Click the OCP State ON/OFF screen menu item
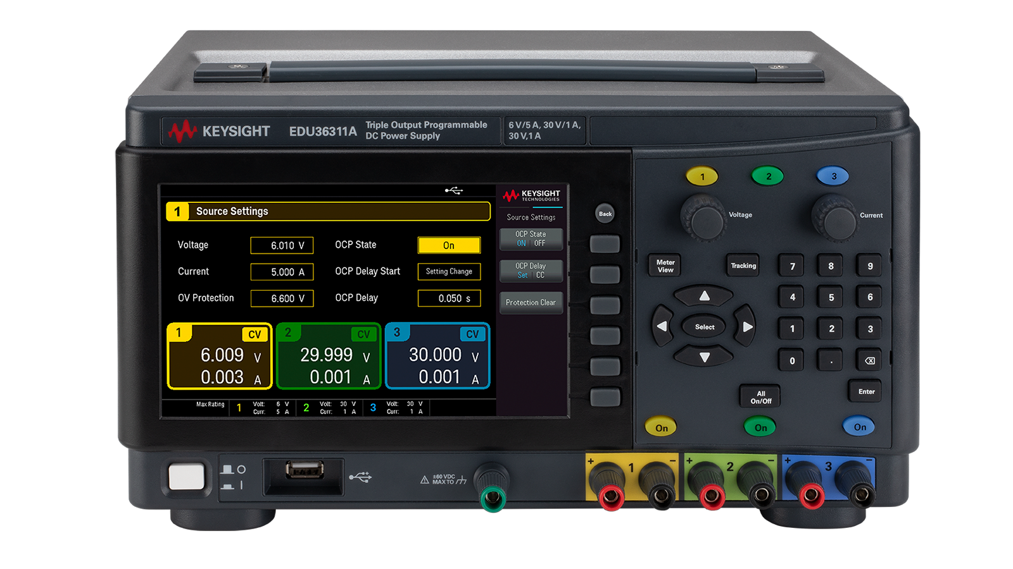1013x569 pixels. click(x=531, y=238)
